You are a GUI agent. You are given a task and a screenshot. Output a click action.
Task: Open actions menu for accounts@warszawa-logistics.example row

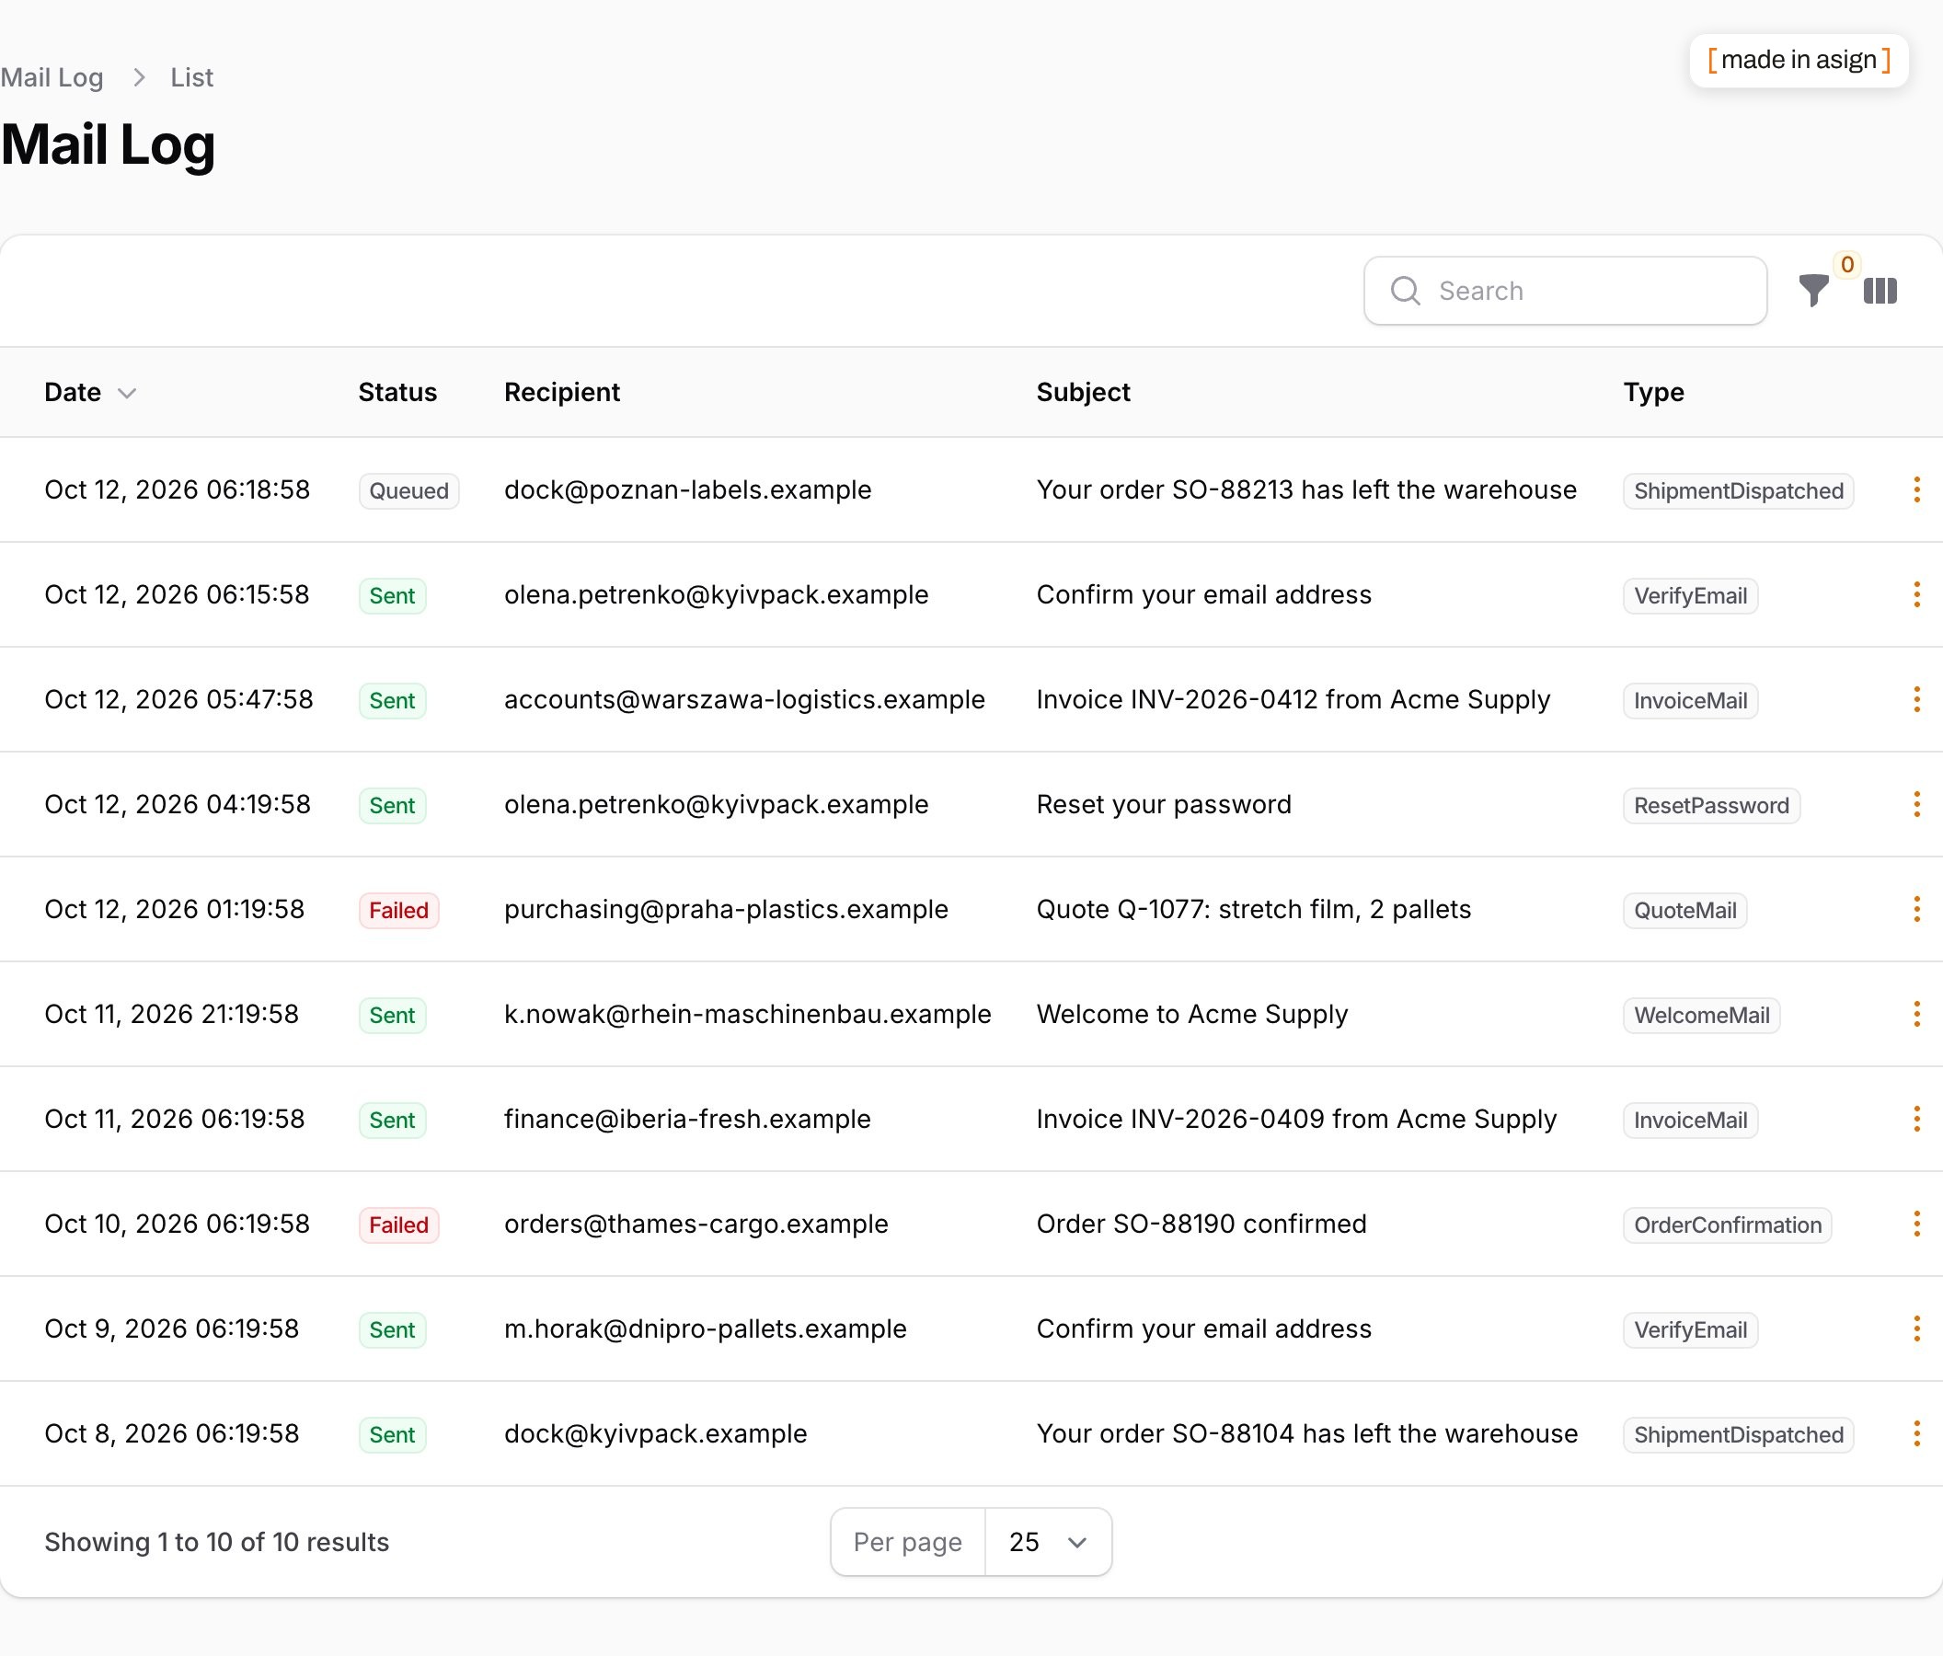(1915, 699)
